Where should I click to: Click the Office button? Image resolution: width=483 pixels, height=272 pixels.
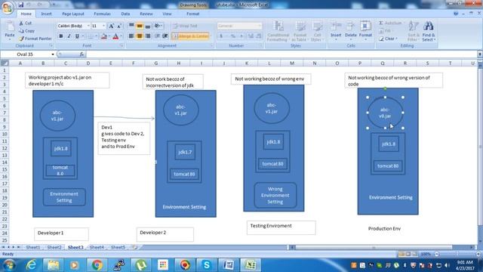(8, 8)
